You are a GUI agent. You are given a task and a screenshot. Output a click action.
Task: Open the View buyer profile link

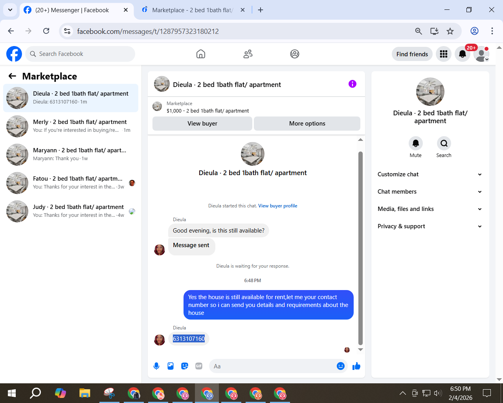tap(277, 206)
